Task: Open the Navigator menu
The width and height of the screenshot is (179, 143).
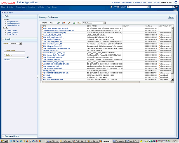Action: pos(11,7)
